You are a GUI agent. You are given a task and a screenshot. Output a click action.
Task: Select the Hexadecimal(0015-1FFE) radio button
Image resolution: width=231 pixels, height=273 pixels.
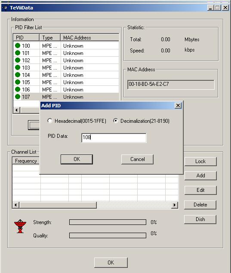(50, 121)
